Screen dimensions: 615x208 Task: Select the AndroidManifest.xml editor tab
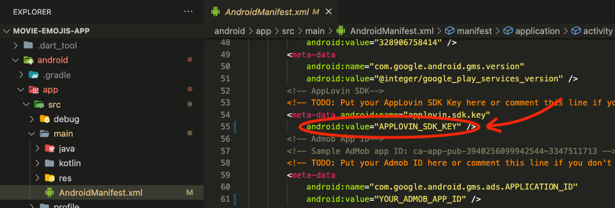271,12
